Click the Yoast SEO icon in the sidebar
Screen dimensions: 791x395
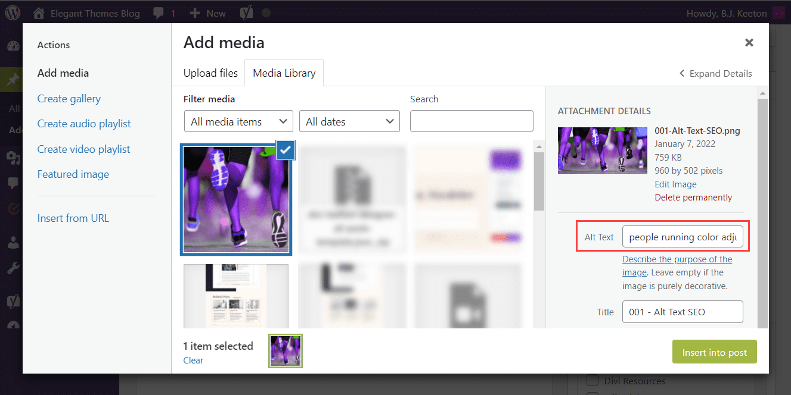coord(12,300)
